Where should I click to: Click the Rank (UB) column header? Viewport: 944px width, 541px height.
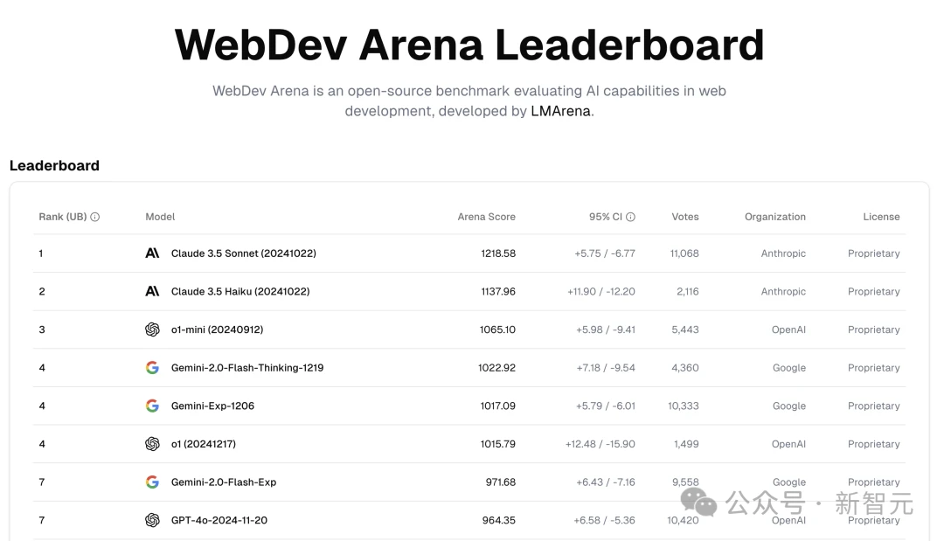point(63,217)
